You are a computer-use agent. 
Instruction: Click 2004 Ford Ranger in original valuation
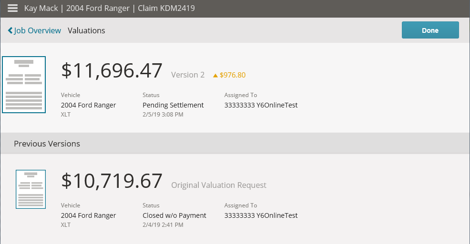click(x=89, y=215)
